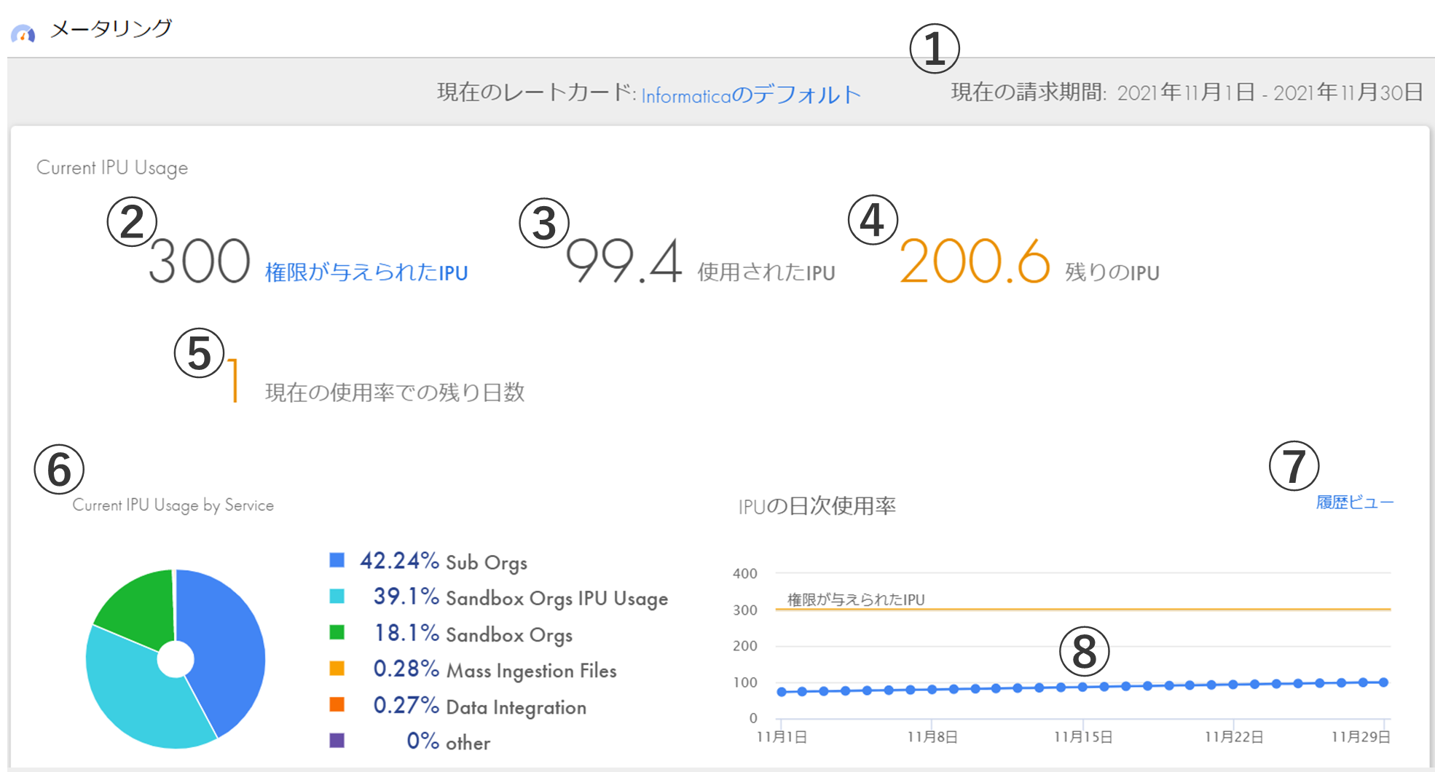Click the IPUの日次使用率 chart heading
Viewport: 1435px width, 772px height.
pyautogui.click(x=817, y=506)
